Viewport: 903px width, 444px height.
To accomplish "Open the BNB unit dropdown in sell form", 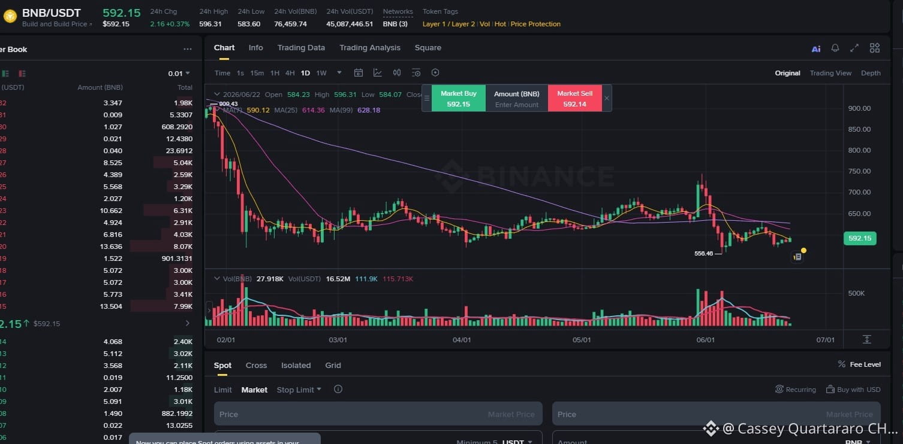I will [x=858, y=442].
